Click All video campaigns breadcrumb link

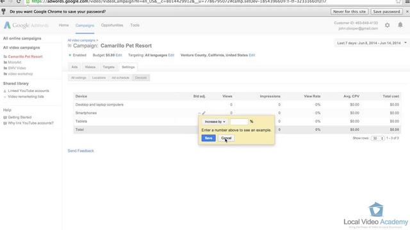click(81, 40)
